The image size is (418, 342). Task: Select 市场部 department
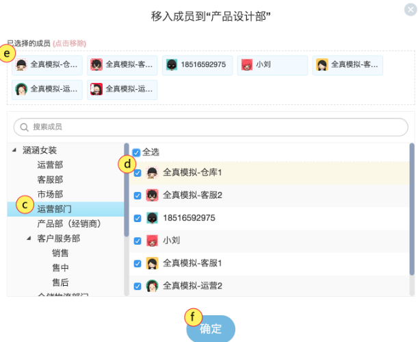point(50,194)
